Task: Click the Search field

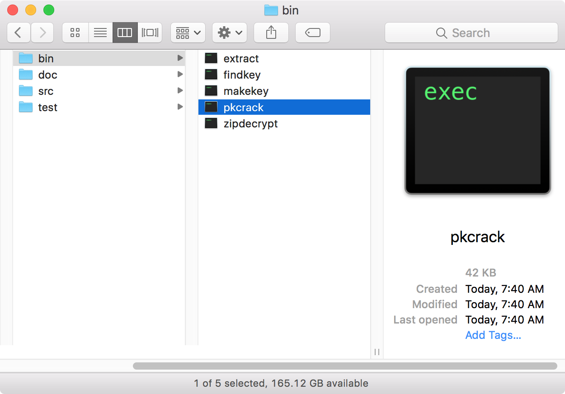Action: pos(471,33)
